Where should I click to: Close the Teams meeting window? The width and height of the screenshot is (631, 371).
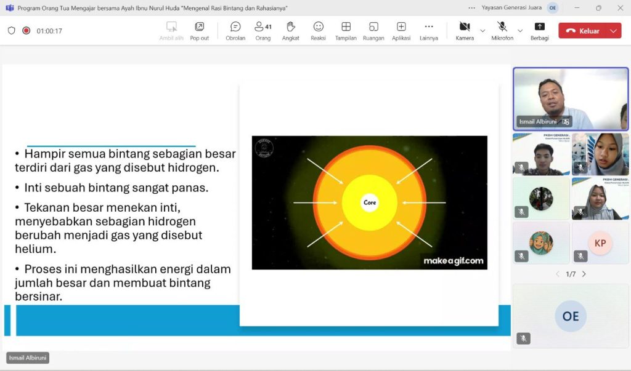tap(620, 7)
